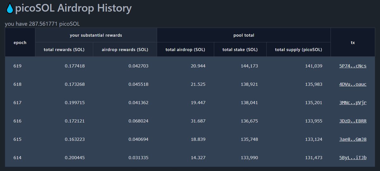Click total rewards value 0.177418
The height and width of the screenshot is (171, 380).
(x=75, y=66)
